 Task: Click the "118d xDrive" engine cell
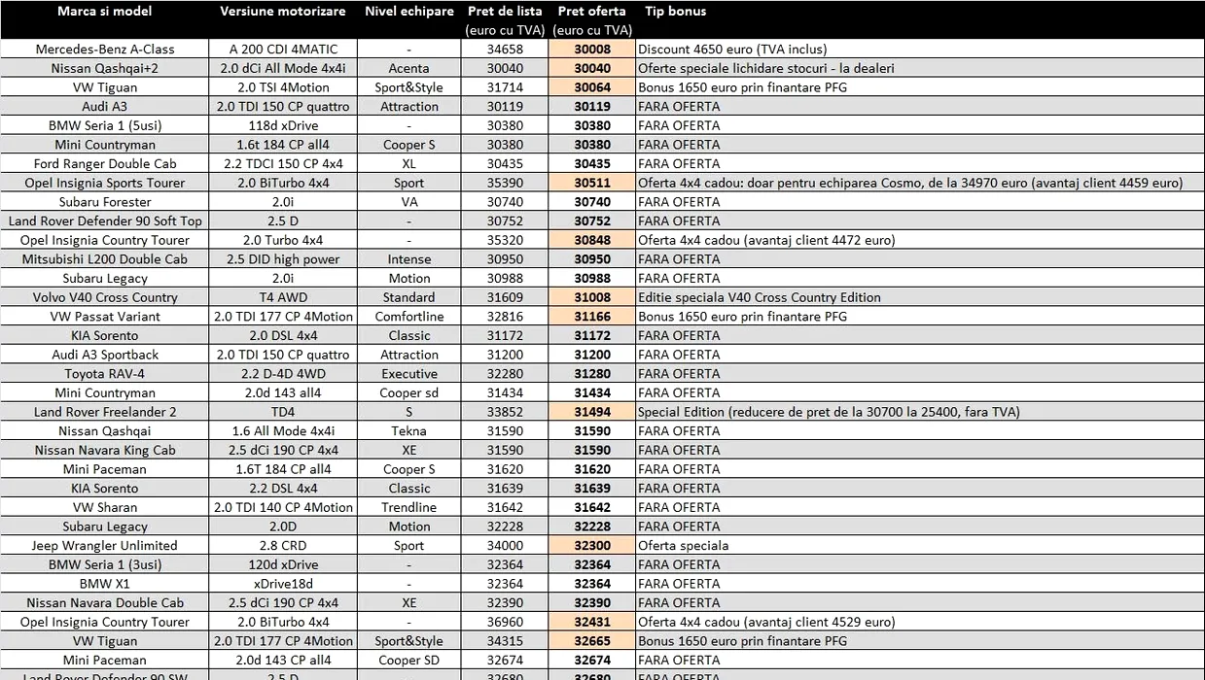(x=283, y=125)
